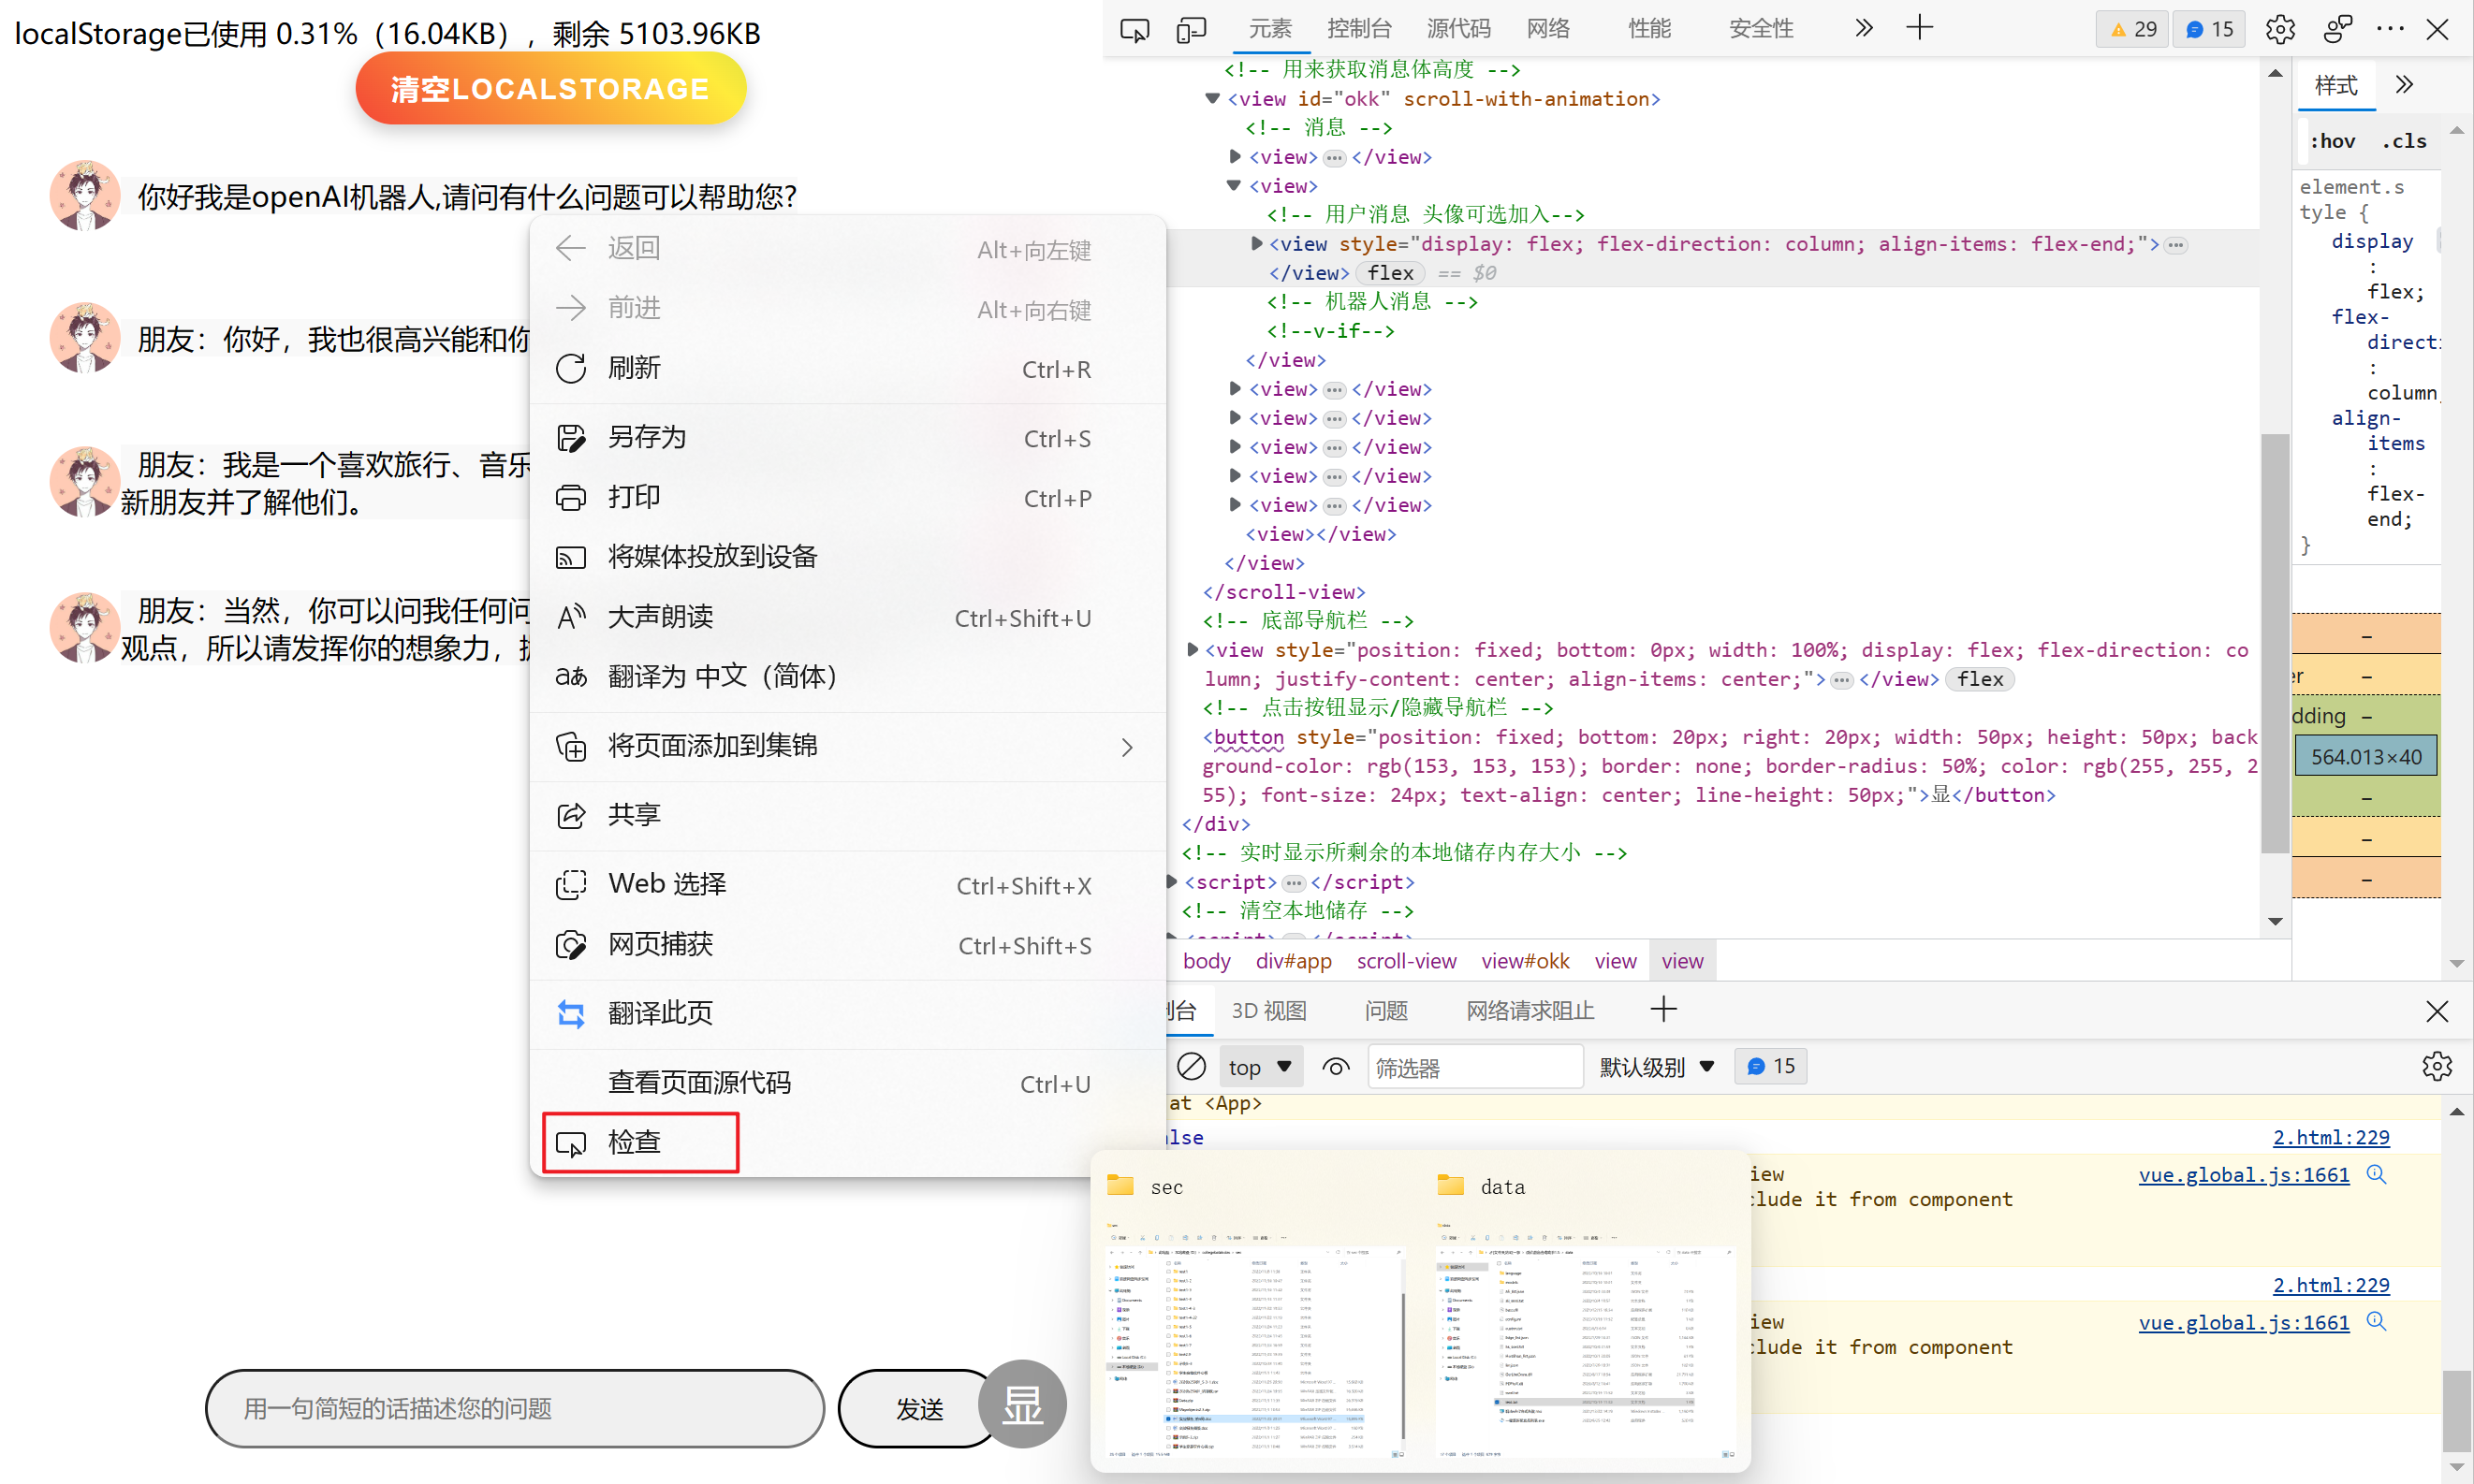
Task: Open the first 2.html:229 source link
Action: 2330,1137
